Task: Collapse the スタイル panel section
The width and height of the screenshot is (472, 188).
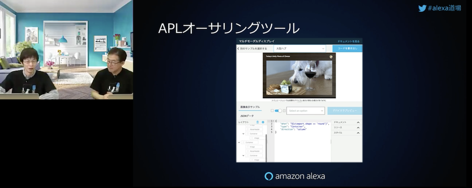Action: tap(358, 133)
